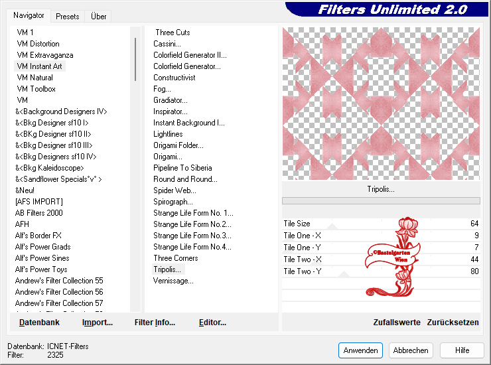491x365 pixels.
Task: Select Alf's Power Toys category
Action: point(41,269)
